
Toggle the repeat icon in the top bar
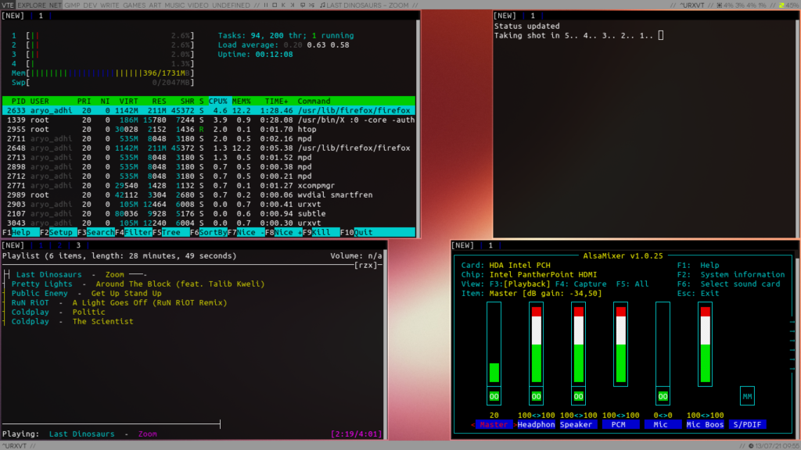point(303,5)
